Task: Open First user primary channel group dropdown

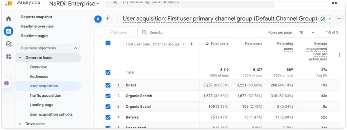Action: [156, 44]
